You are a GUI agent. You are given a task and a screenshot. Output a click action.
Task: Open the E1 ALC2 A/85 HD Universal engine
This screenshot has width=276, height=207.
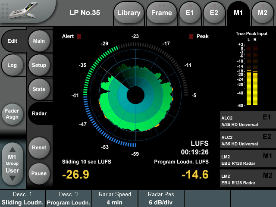point(248,121)
